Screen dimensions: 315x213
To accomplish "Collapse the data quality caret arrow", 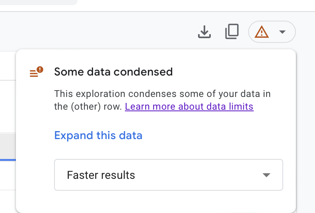I will point(282,32).
